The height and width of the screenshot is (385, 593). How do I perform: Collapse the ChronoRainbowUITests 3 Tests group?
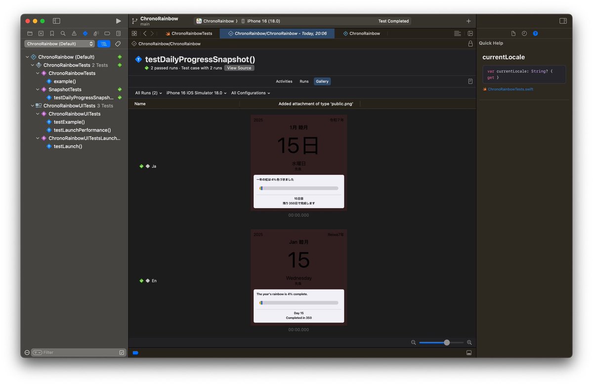(x=33, y=106)
